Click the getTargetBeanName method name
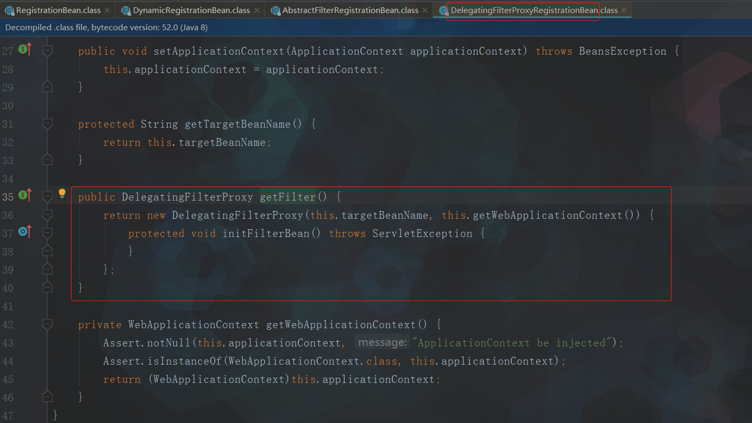 238,124
